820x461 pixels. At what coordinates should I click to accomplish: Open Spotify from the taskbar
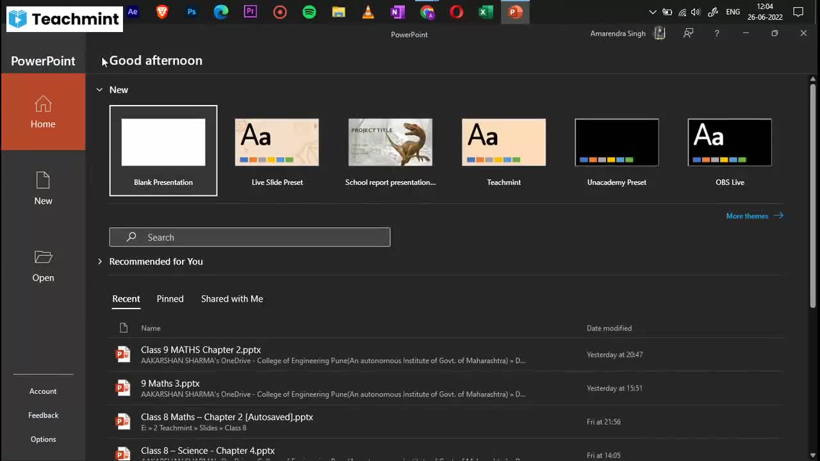pos(309,12)
